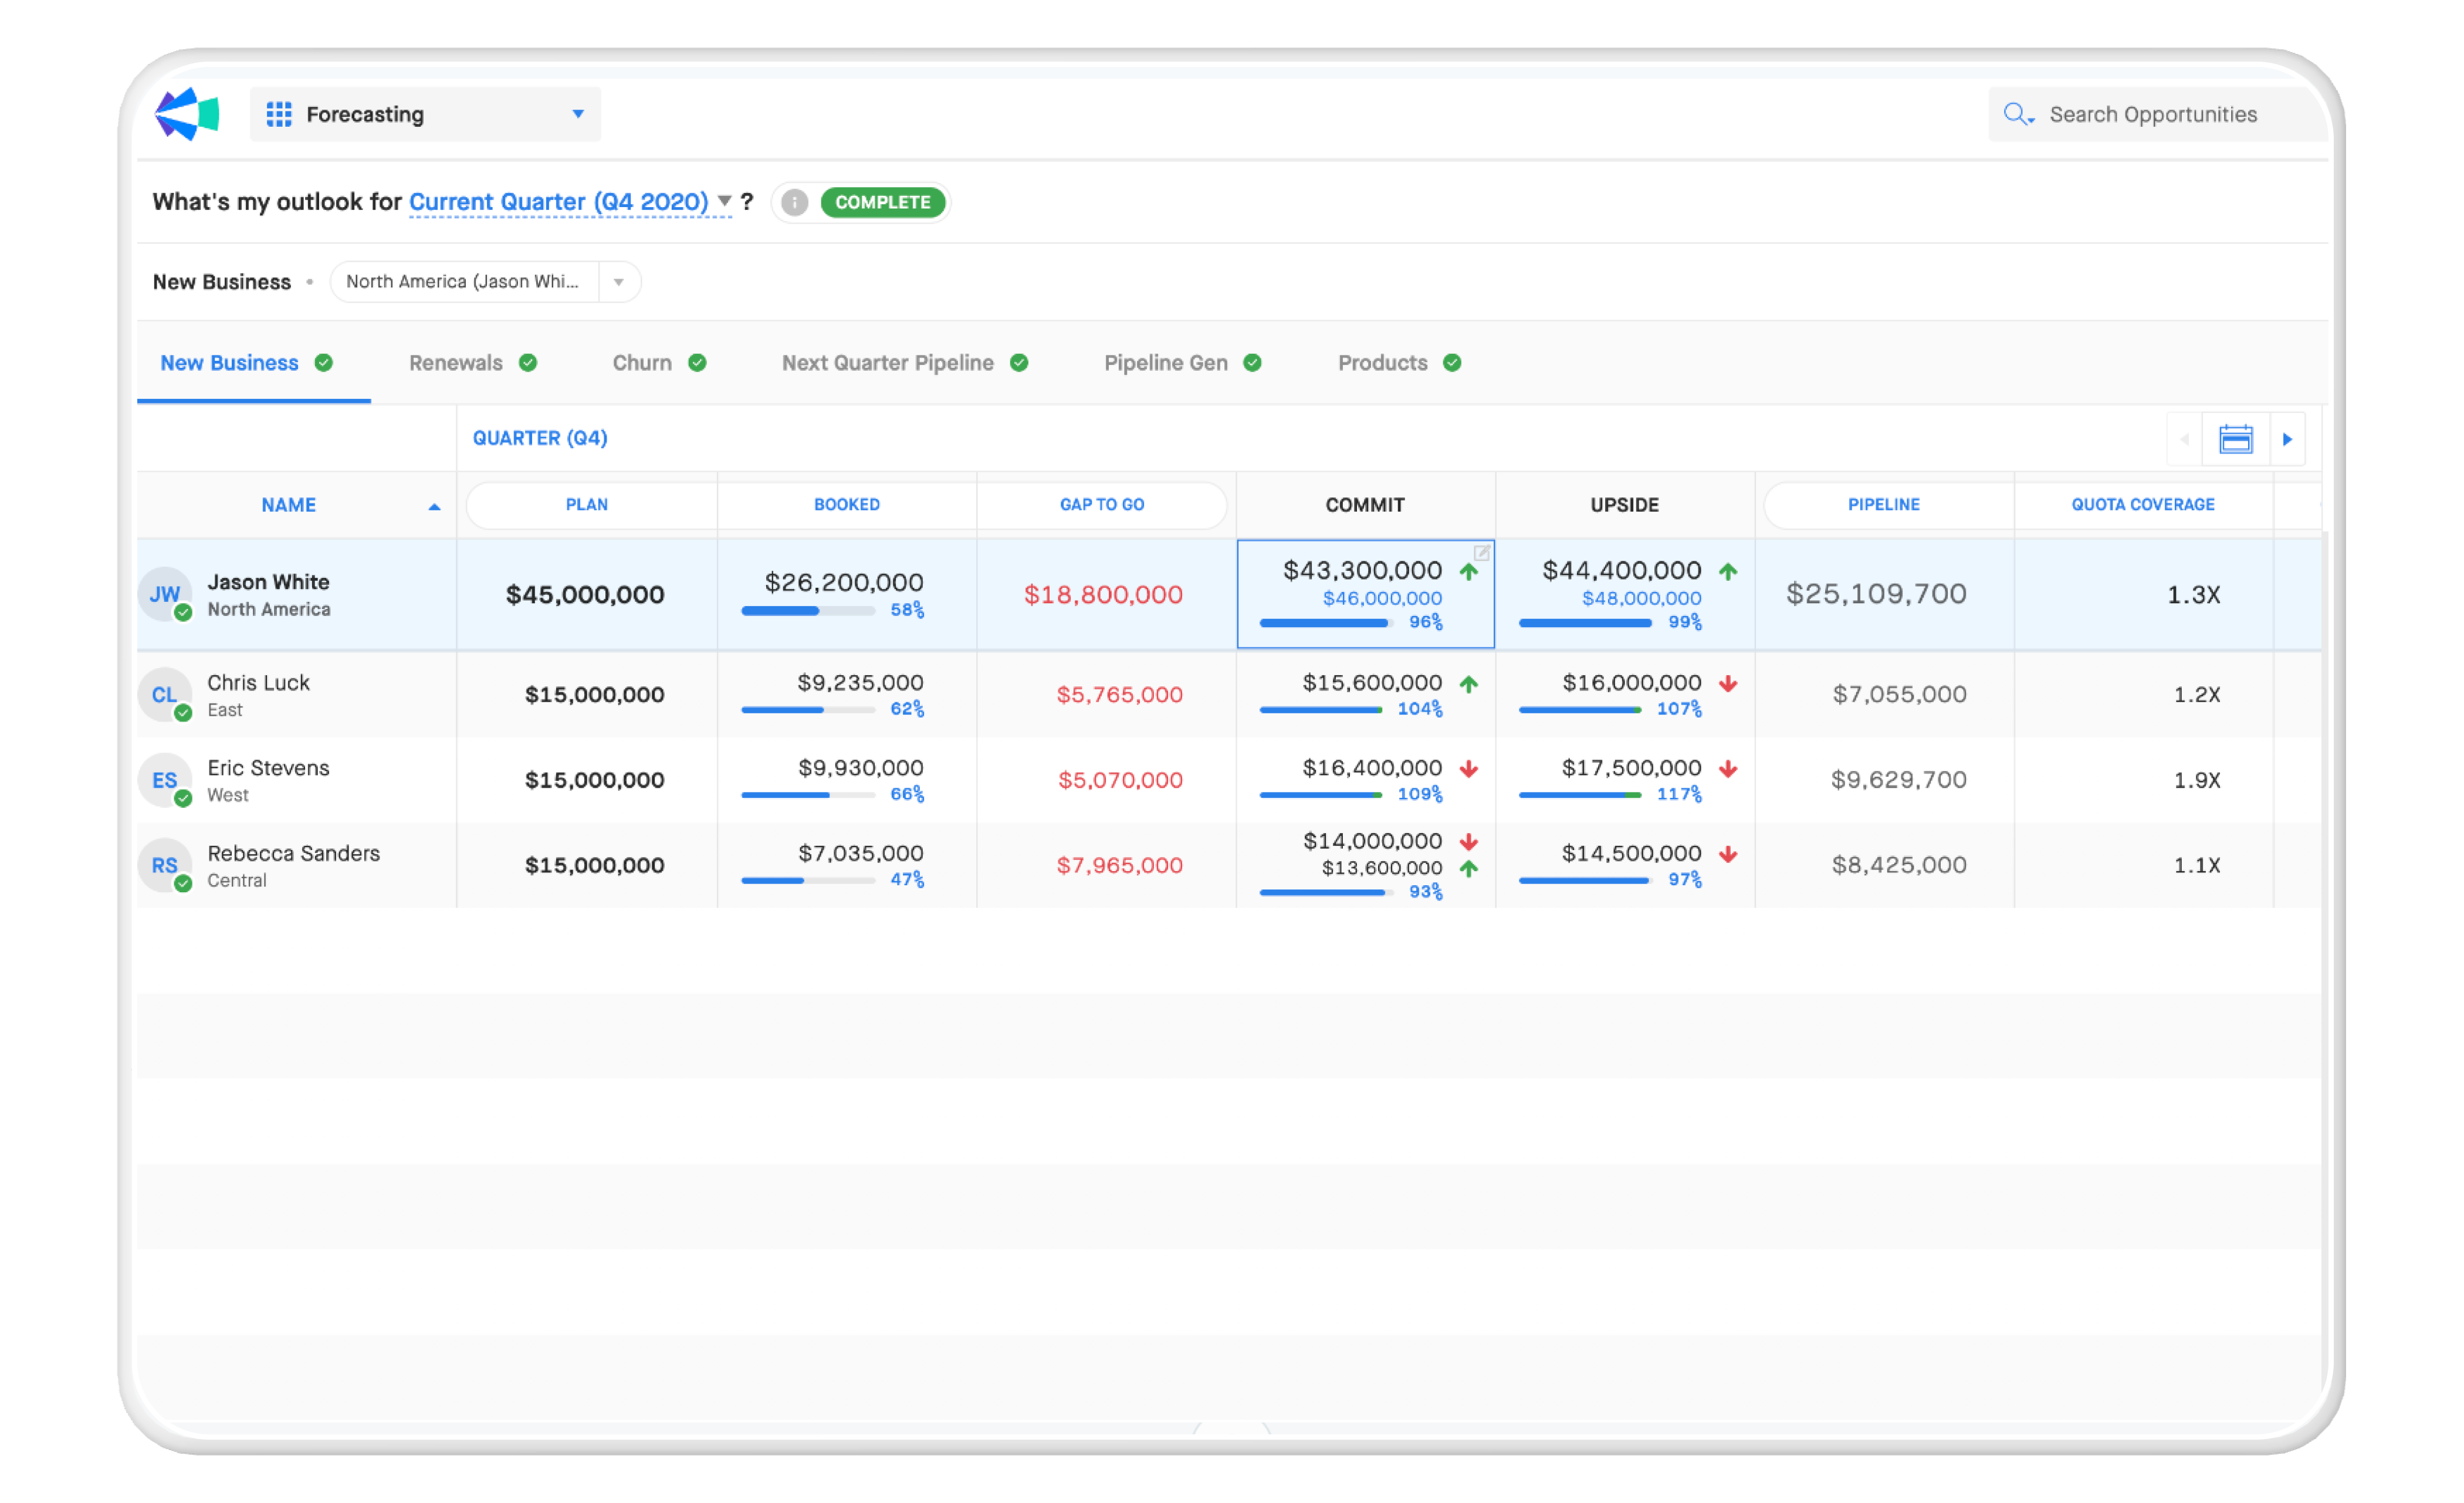Click the info icon beside COMPLETE badge
Viewport: 2464px width, 1503px height.
click(x=794, y=202)
